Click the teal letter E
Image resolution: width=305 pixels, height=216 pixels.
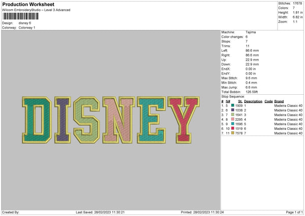[x=151, y=120]
